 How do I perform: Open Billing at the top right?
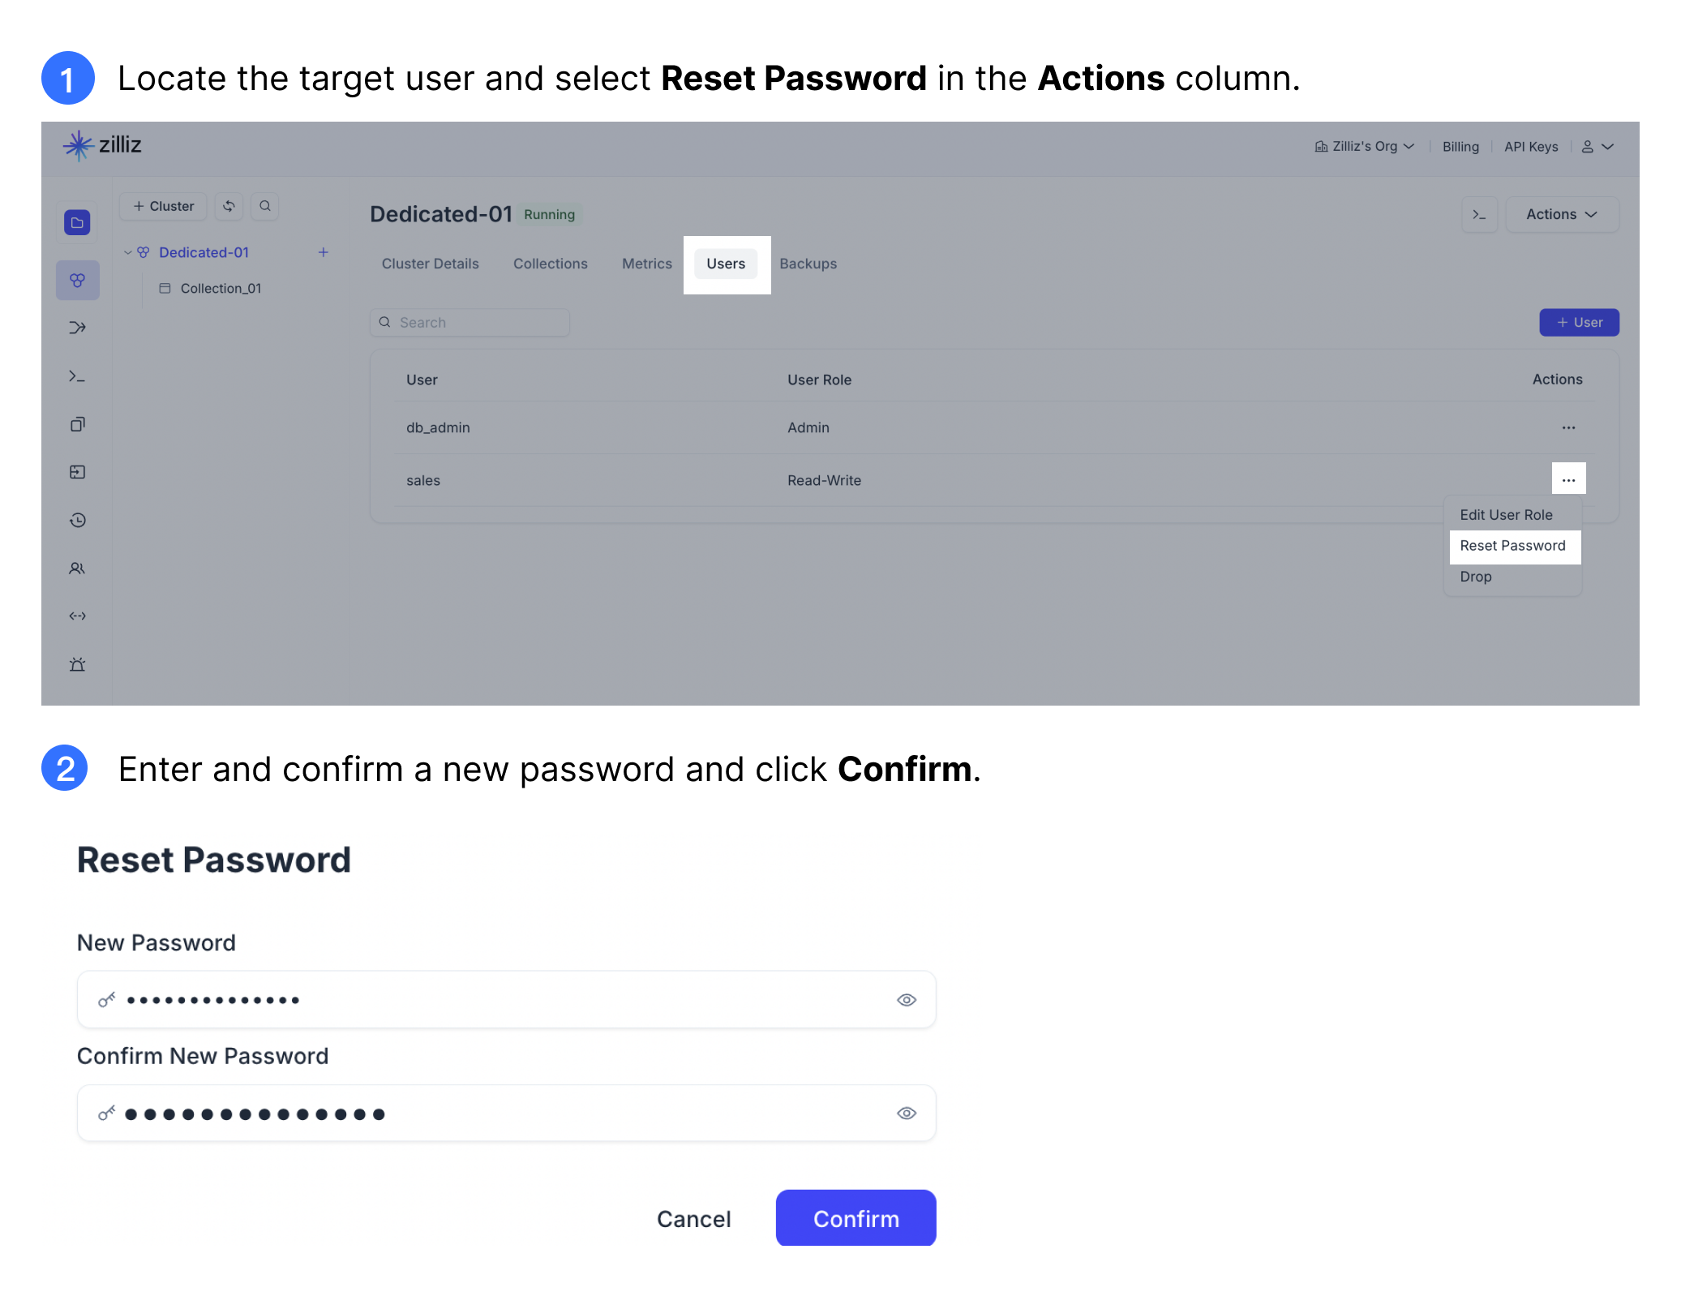point(1460,146)
